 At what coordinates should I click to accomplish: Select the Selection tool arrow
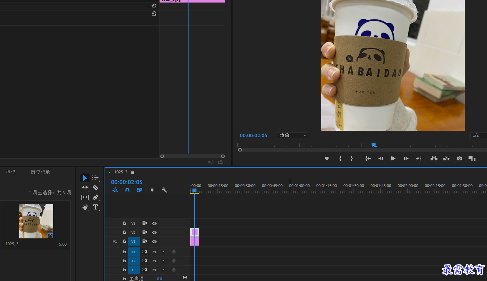(85, 178)
